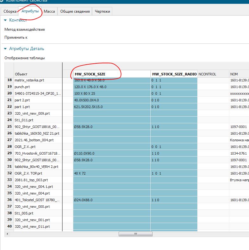Open the Общие сведения tab
Screen dimensions: 249x250
75,11
